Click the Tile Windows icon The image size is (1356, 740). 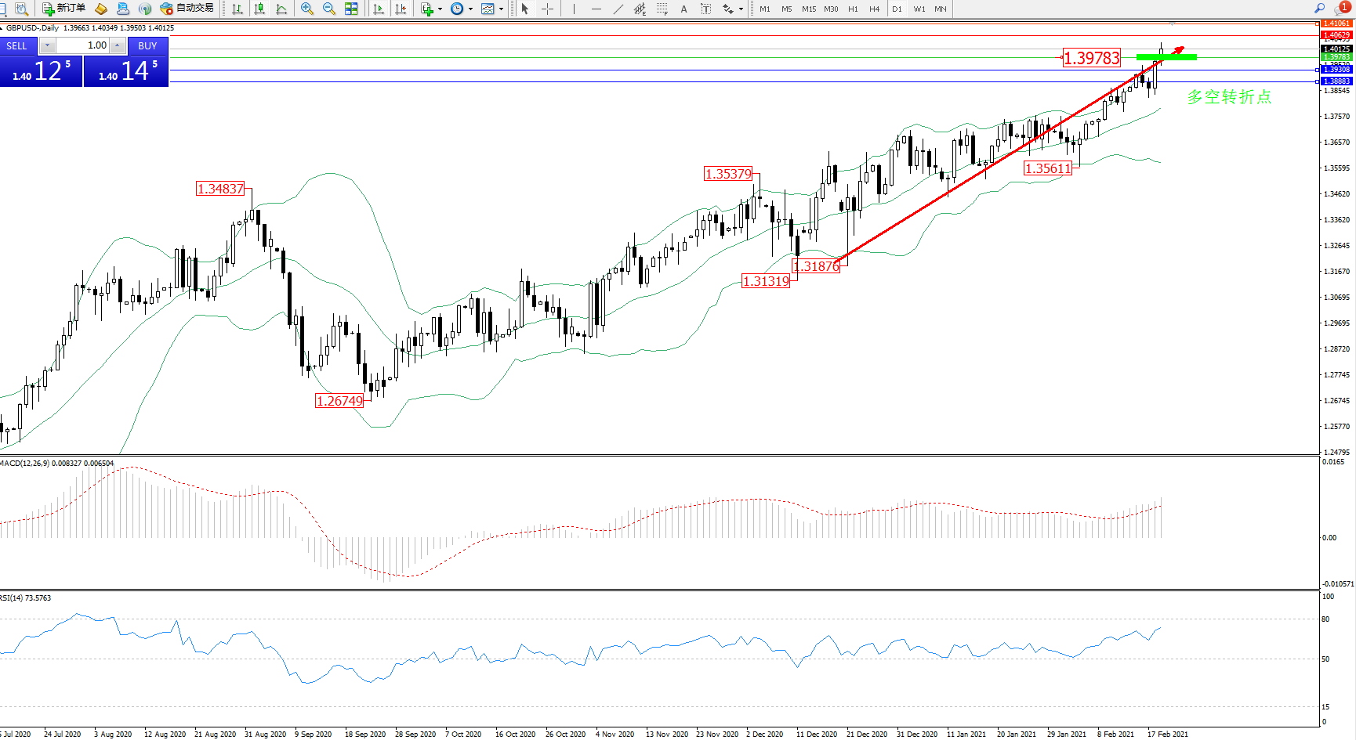[x=351, y=9]
